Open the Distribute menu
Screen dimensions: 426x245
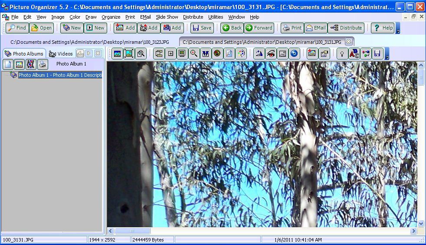coord(193,17)
